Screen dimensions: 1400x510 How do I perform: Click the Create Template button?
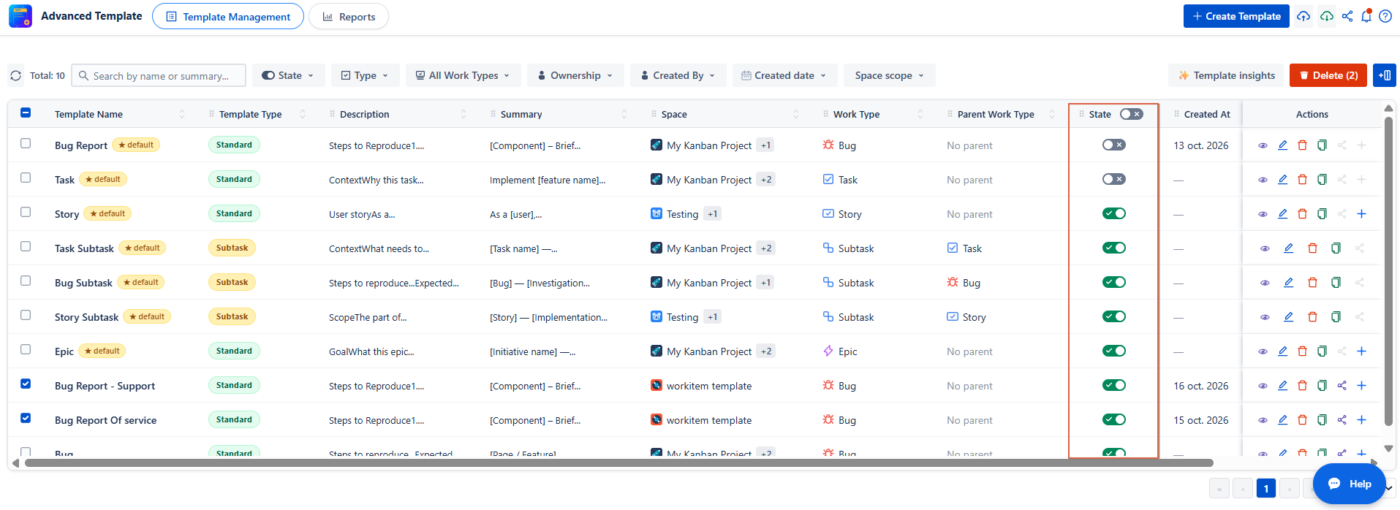(x=1236, y=16)
